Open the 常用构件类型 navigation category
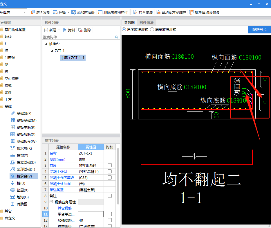 [15, 30]
